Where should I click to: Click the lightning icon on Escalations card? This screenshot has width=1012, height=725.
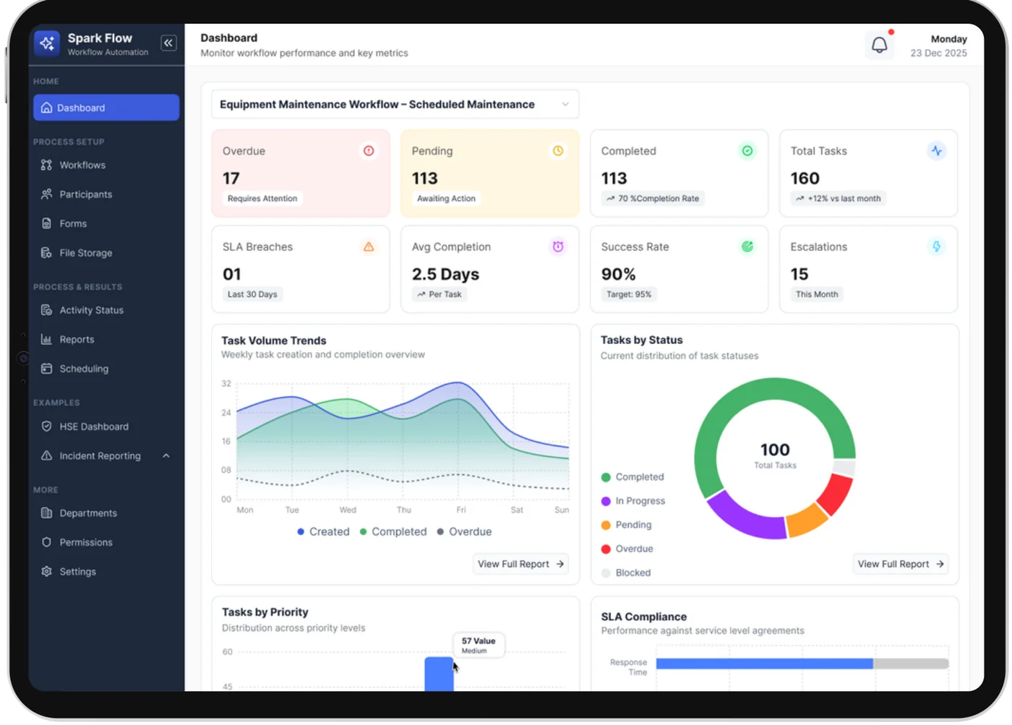pyautogui.click(x=937, y=246)
